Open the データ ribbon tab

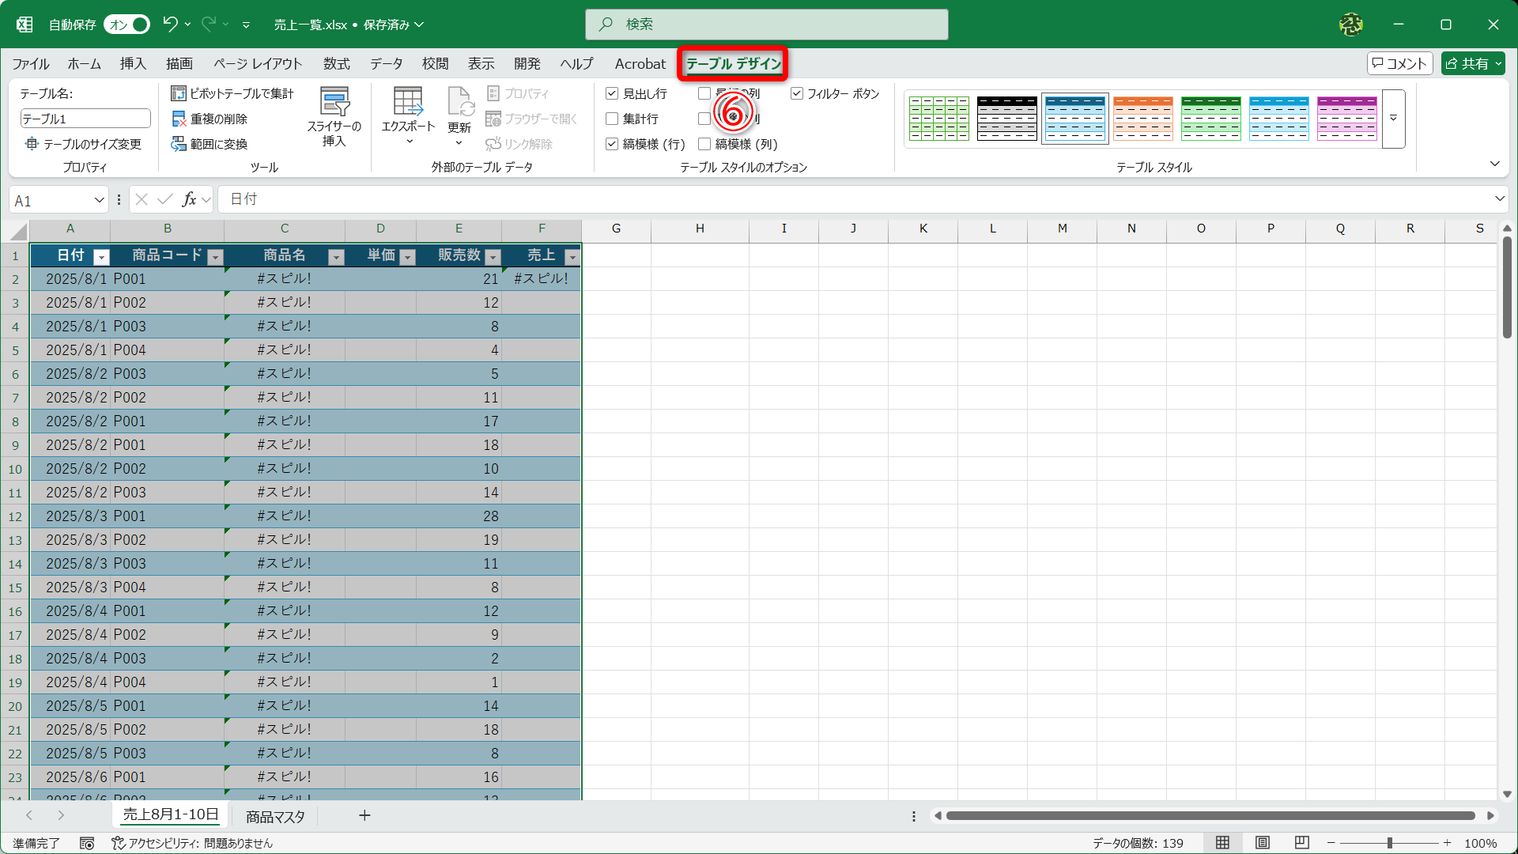tap(386, 64)
